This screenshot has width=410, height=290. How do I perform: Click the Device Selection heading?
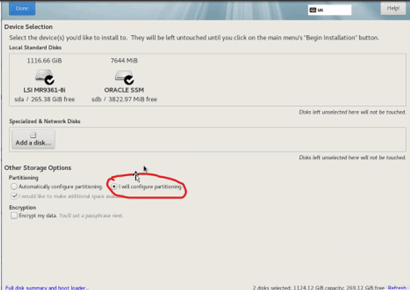pos(28,27)
